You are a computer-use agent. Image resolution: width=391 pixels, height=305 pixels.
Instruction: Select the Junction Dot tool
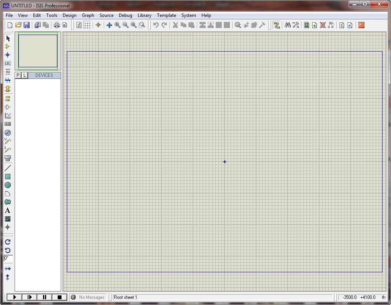[8, 55]
